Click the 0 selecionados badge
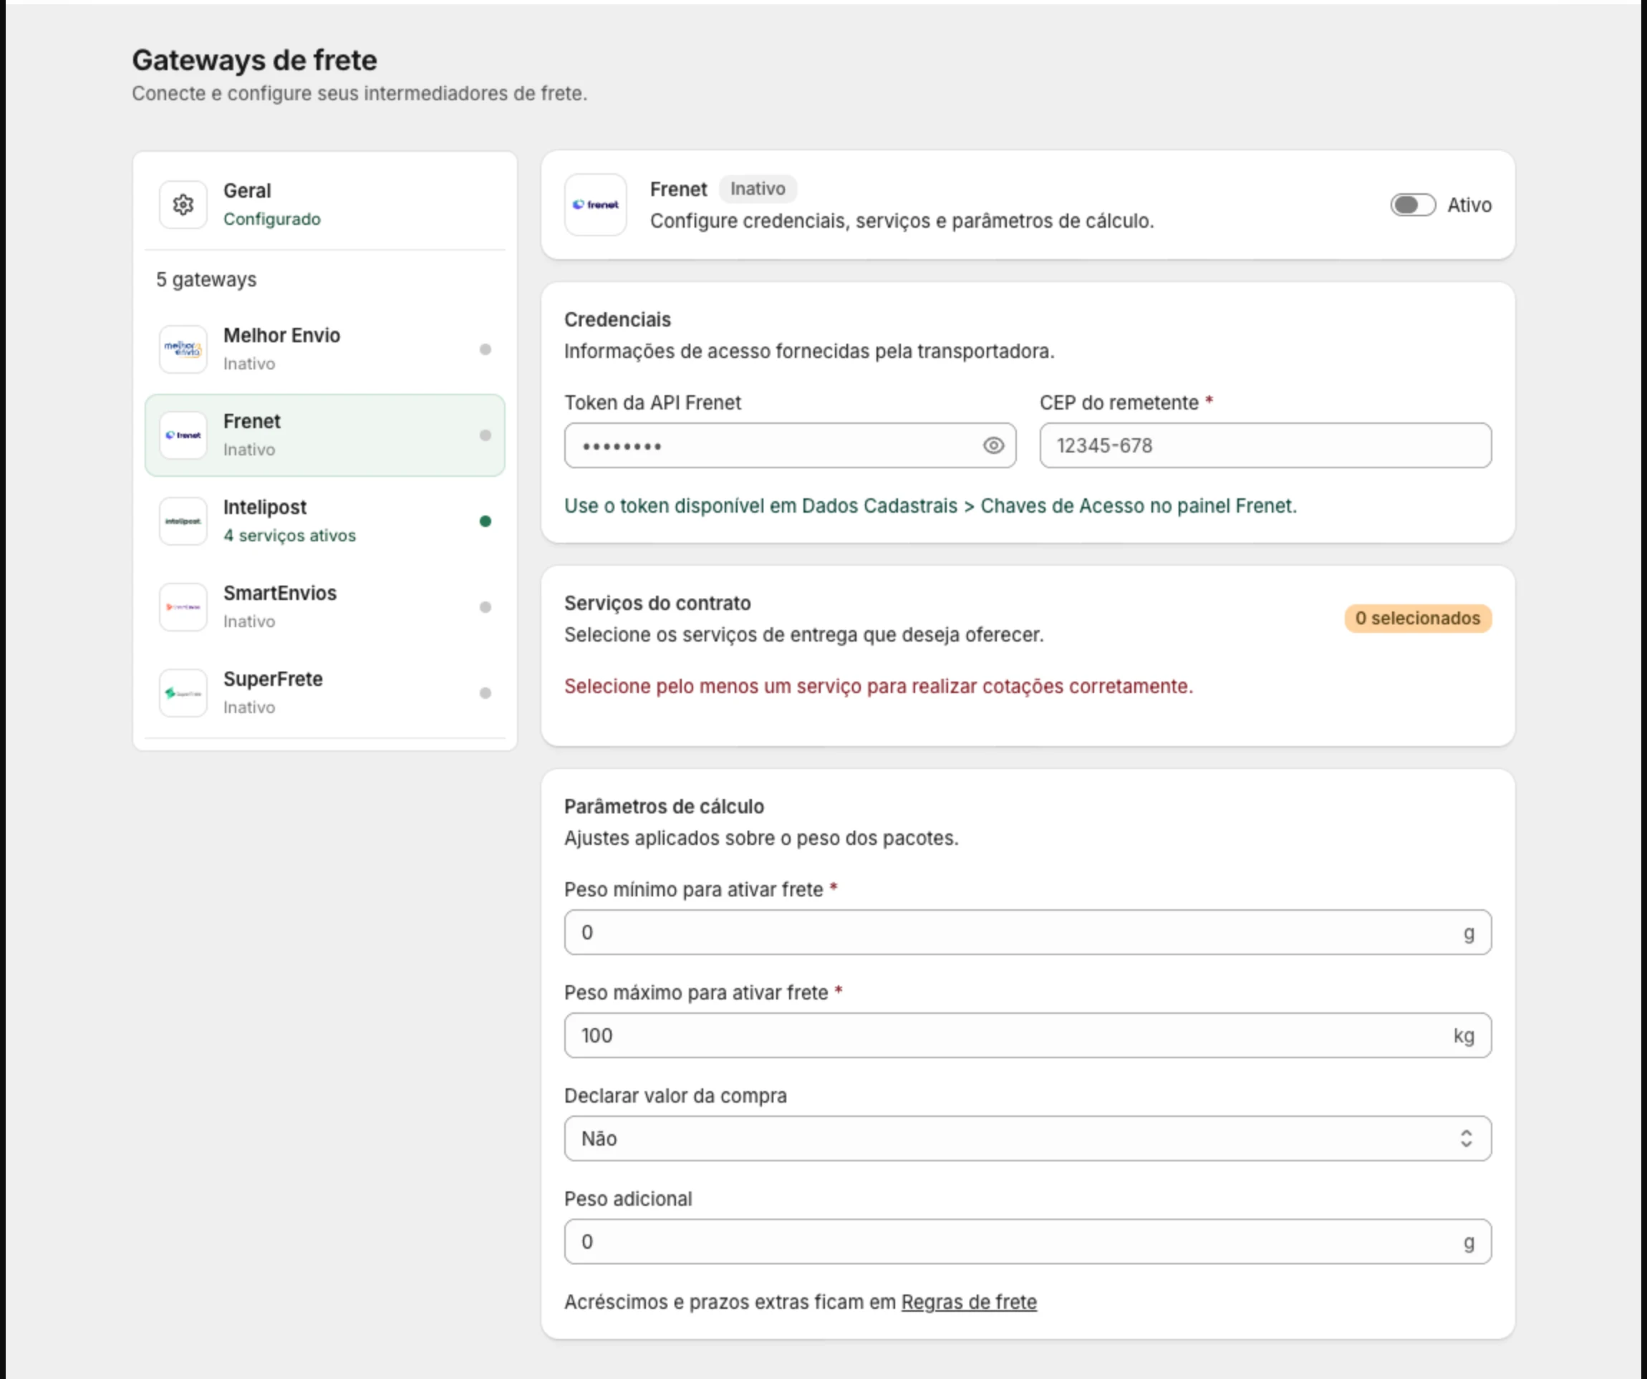 1418,618
